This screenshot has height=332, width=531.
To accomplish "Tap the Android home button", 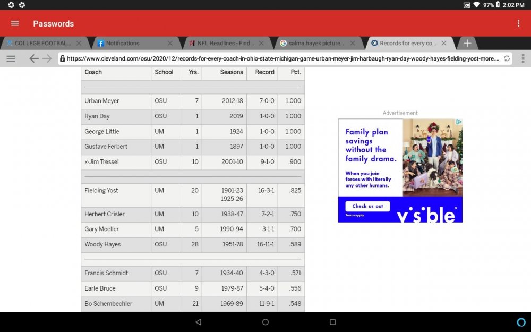I will click(265, 322).
